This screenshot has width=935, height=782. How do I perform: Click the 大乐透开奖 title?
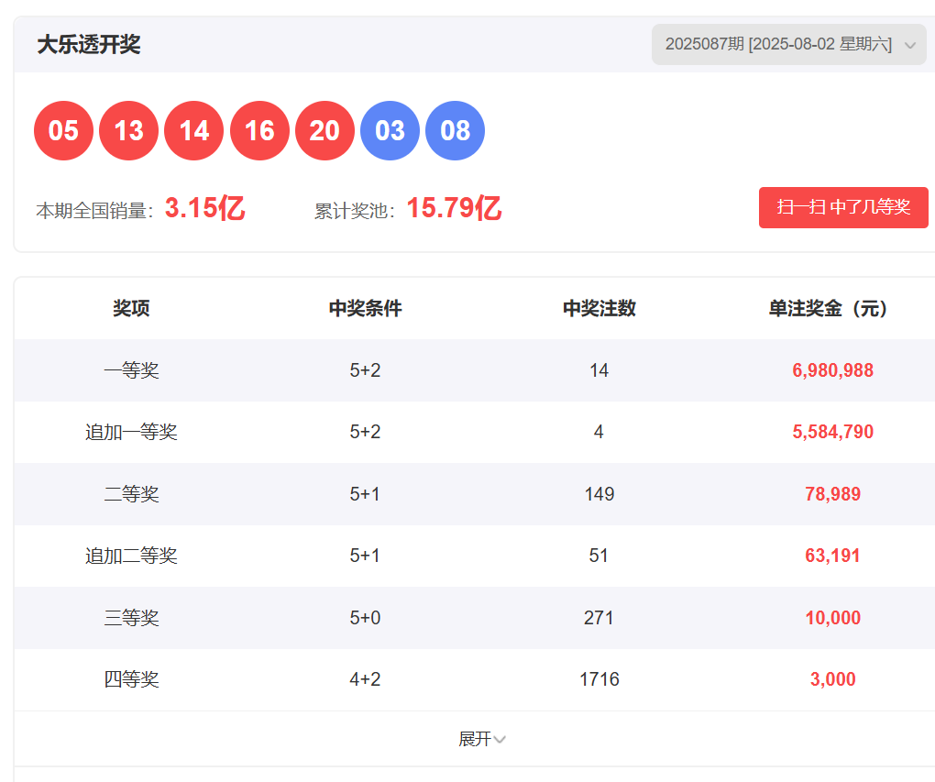click(89, 45)
